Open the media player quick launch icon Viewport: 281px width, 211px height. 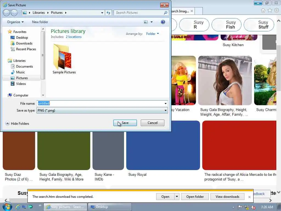pyautogui.click(x=31, y=207)
